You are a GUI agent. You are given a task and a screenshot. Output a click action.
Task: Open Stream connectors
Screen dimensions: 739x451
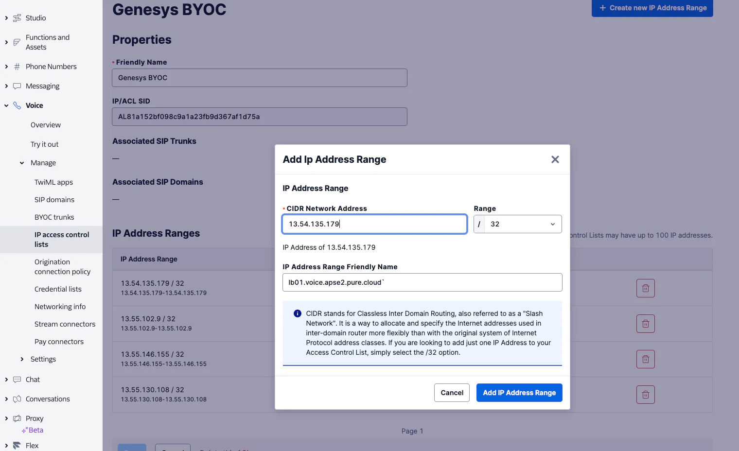65,324
